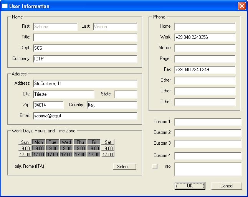Disable Mon as a work day
This screenshot has height=197, width=248.
click(x=39, y=142)
